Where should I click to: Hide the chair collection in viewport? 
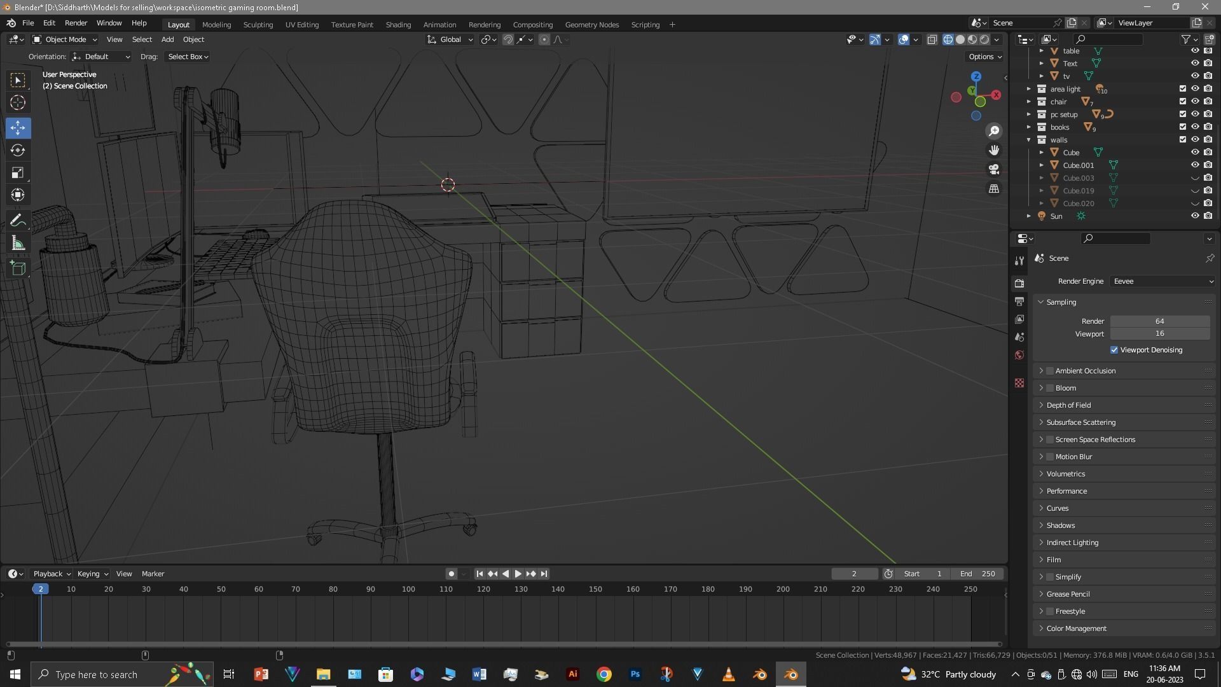1195,102
